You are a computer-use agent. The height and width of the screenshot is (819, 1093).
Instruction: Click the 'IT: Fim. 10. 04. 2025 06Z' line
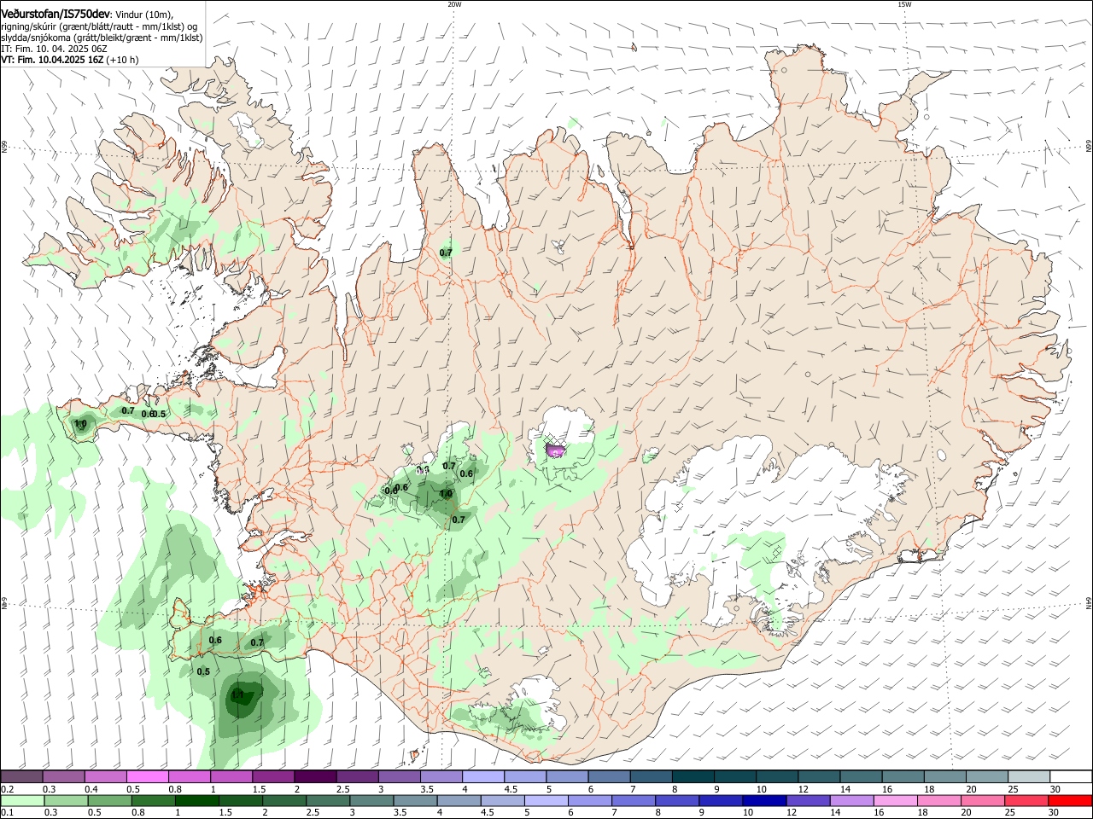pyautogui.click(x=54, y=49)
